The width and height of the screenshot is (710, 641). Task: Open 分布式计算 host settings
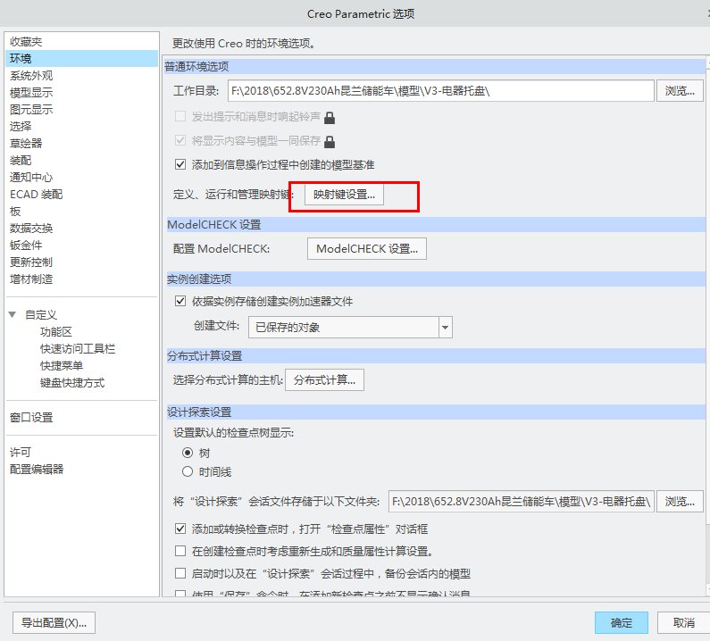pyautogui.click(x=324, y=379)
